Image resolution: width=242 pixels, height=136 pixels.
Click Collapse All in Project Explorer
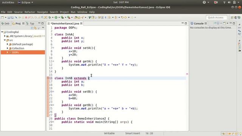[32, 28]
